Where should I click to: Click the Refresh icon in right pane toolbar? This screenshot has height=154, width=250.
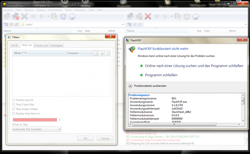point(187,16)
